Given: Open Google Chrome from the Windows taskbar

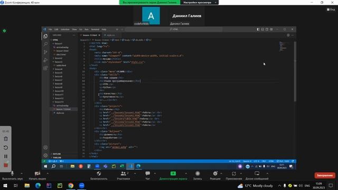Looking at the screenshot, I should click(x=71, y=185).
